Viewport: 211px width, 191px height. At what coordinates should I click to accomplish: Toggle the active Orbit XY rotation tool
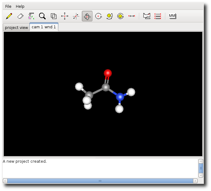tap(87, 16)
